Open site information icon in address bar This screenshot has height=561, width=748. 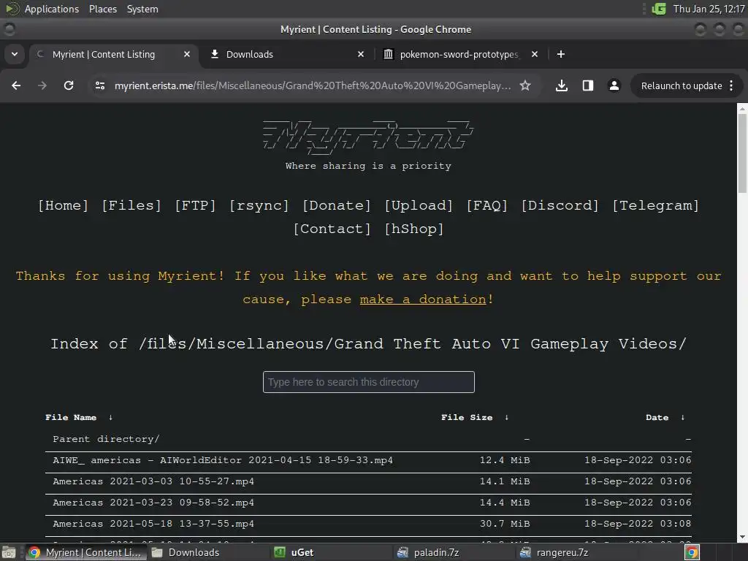tap(100, 85)
